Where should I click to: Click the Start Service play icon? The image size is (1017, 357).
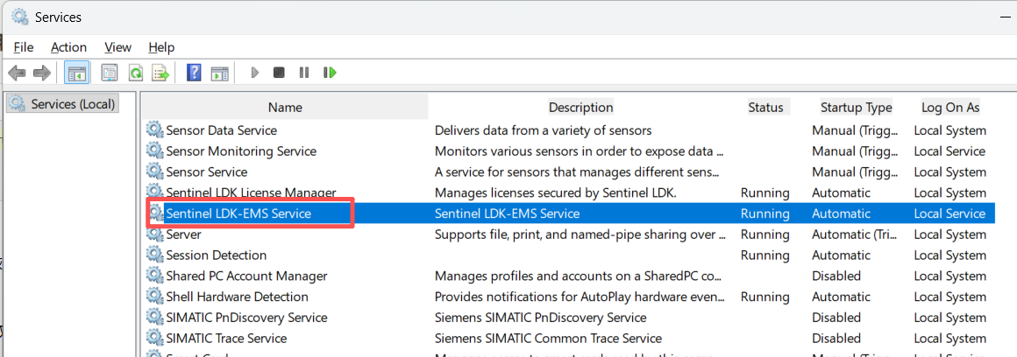(x=254, y=73)
